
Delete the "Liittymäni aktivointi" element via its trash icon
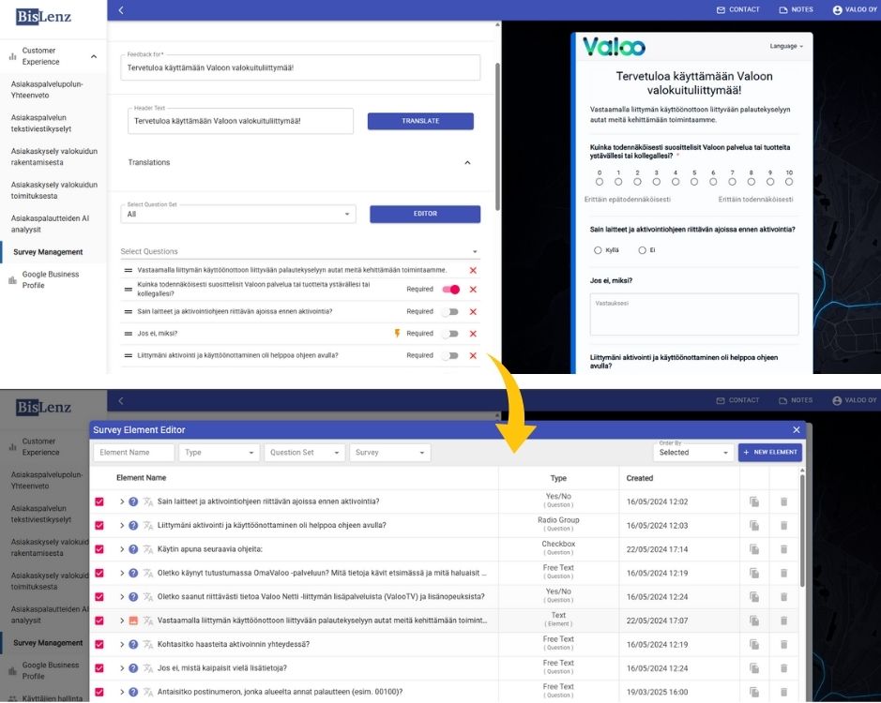click(783, 526)
